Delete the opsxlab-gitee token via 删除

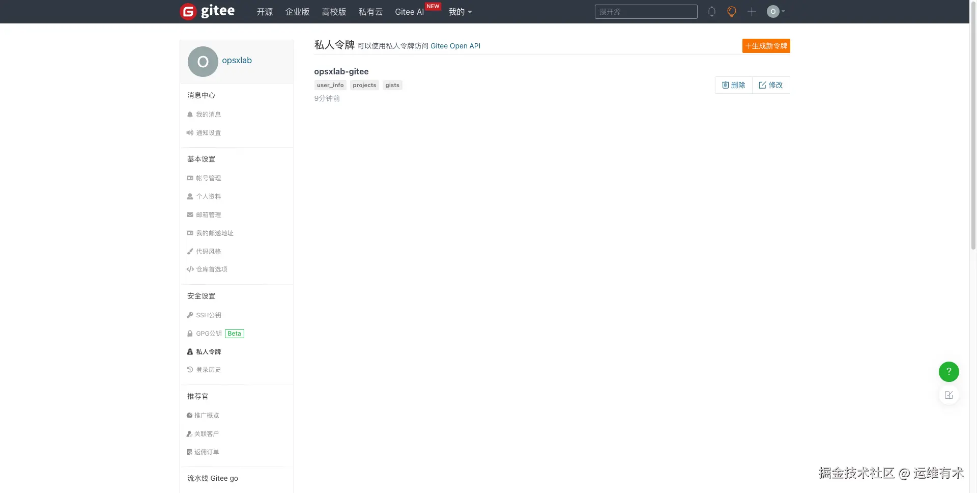click(x=733, y=85)
